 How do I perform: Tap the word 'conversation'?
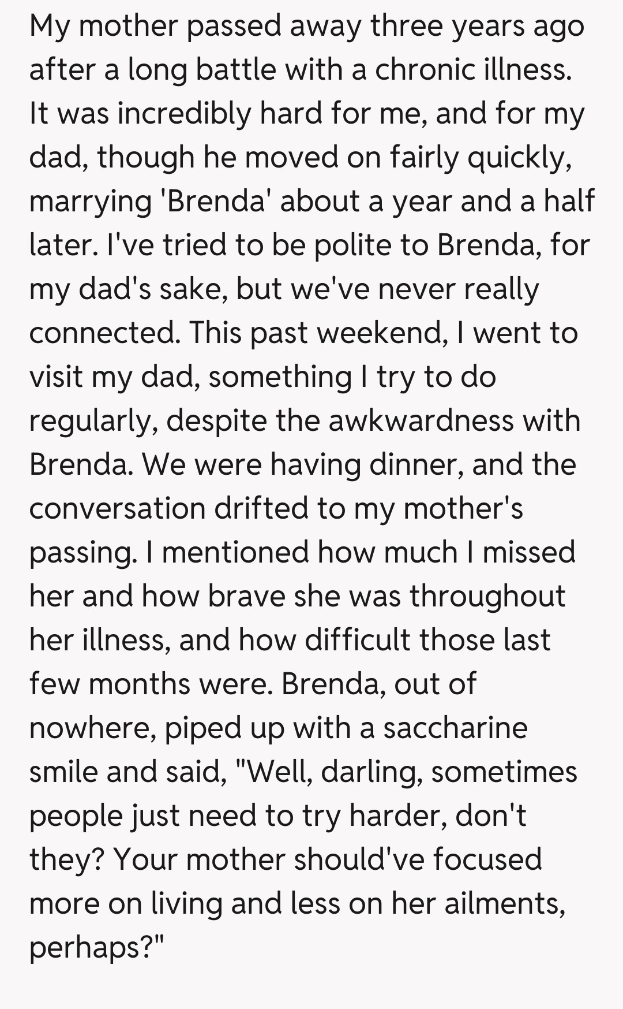(117, 508)
